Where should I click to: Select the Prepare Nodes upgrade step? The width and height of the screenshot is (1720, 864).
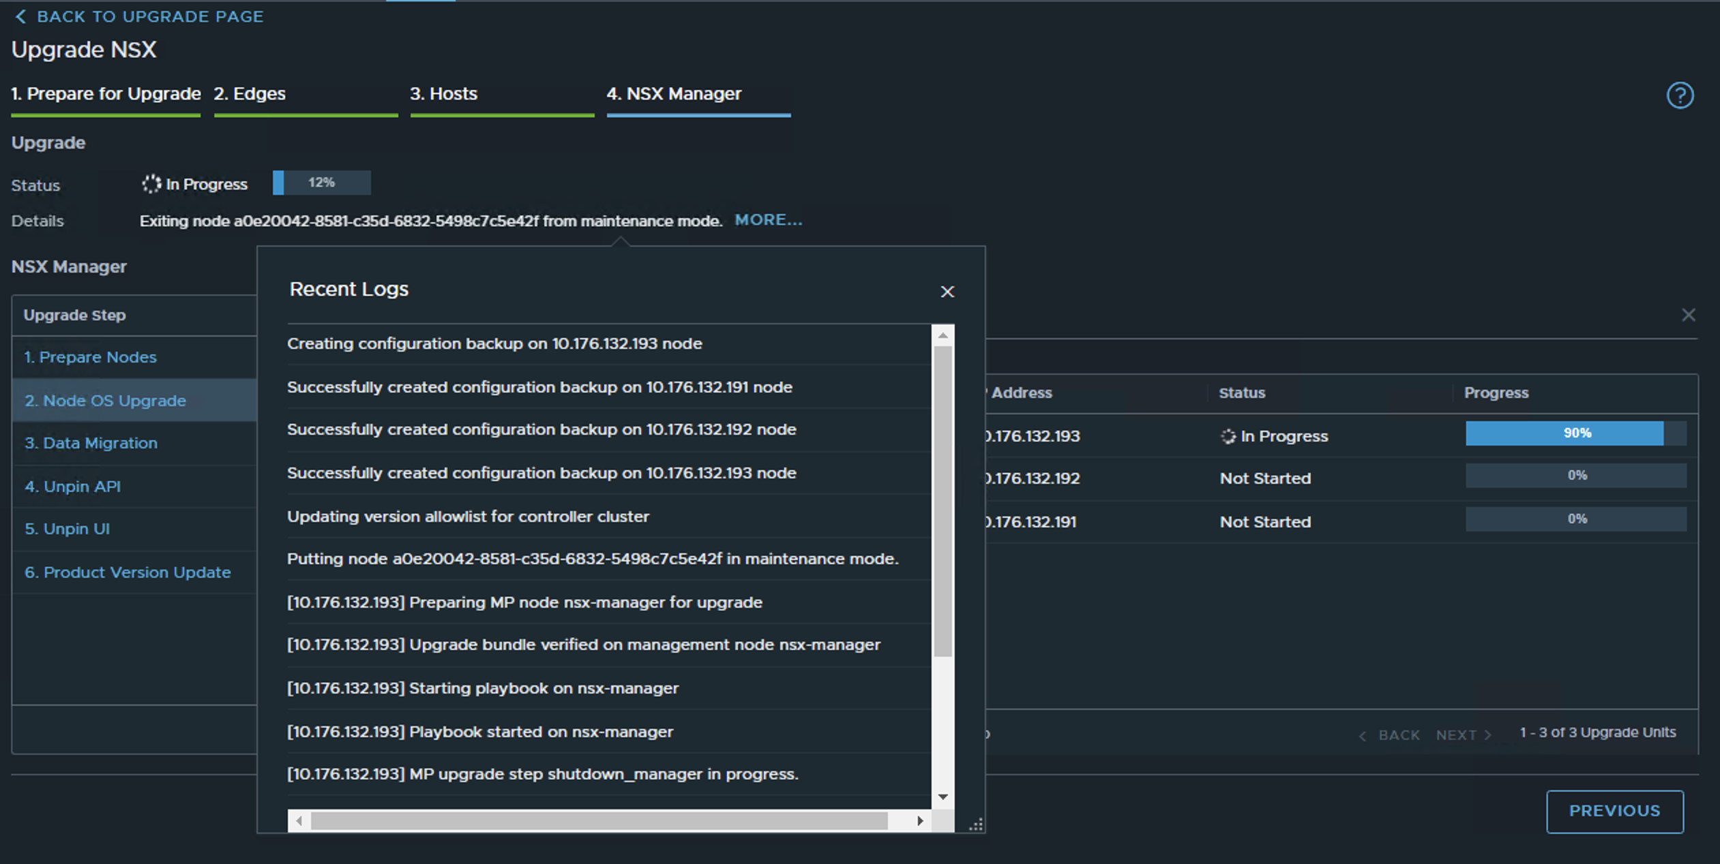coord(91,357)
